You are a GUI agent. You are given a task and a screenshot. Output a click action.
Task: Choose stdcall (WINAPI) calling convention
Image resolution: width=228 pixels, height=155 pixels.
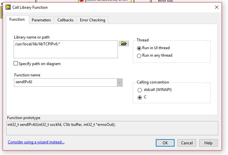tap(140, 90)
